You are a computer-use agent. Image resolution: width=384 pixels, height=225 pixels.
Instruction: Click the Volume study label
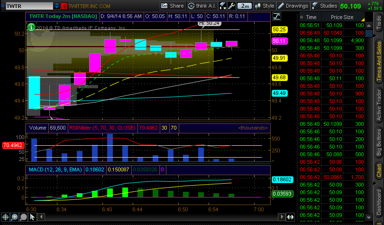(37, 128)
